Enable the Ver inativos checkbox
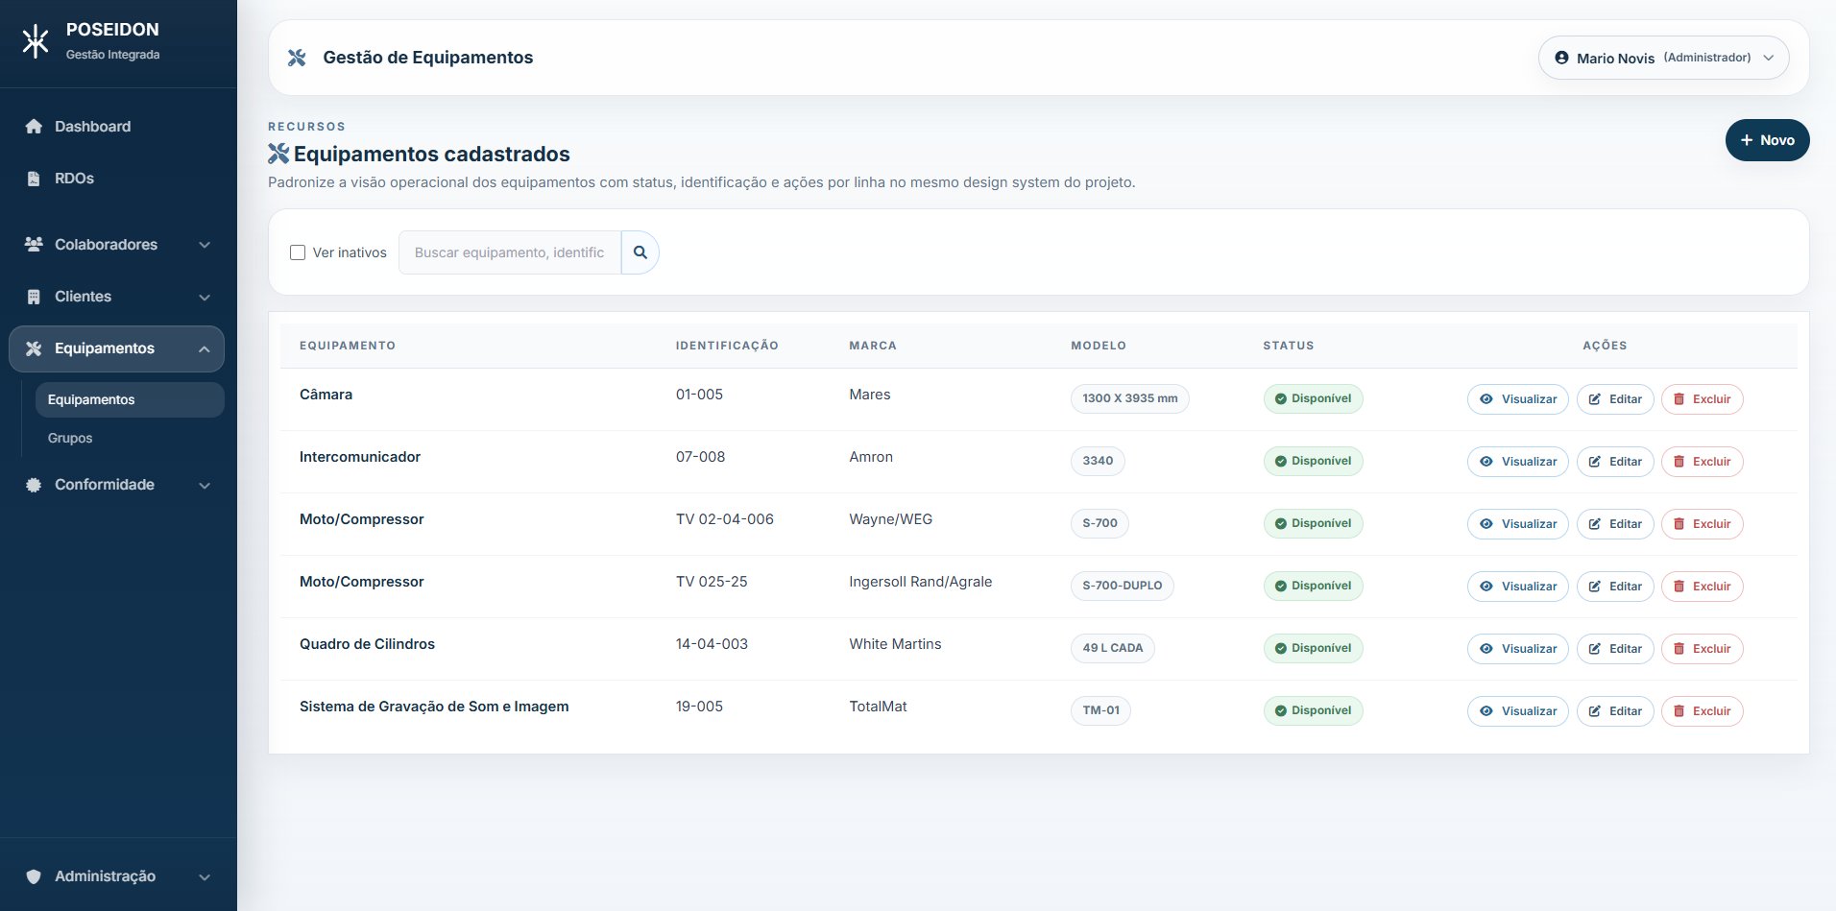 [298, 252]
